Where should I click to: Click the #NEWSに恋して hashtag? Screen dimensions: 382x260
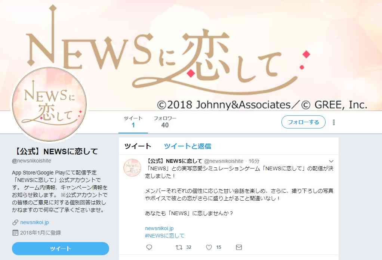(165, 236)
